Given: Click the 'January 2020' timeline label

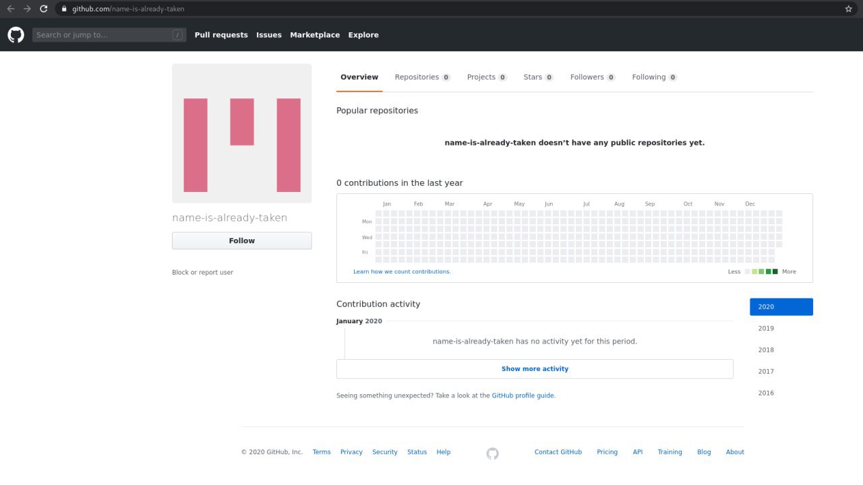Looking at the screenshot, I should (359, 321).
